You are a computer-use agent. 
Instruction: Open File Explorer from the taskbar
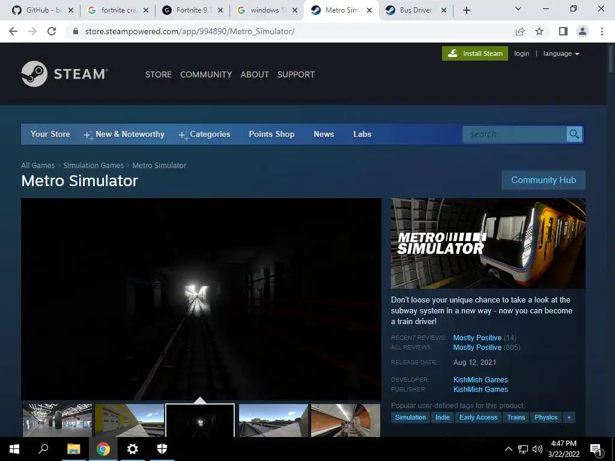coord(73,449)
